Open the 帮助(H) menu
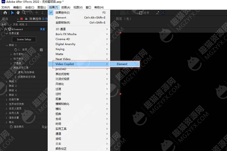227x151 pixels. click(99, 7)
